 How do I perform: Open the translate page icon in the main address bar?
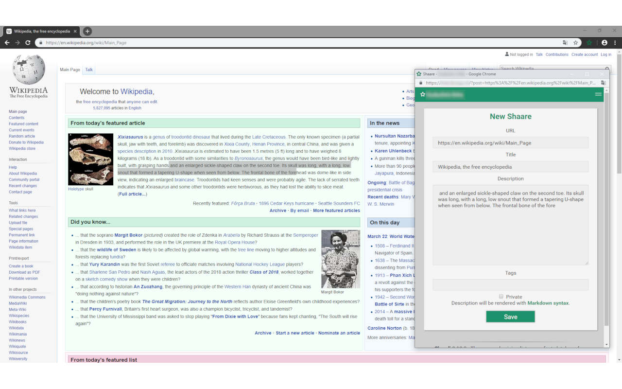click(x=565, y=43)
